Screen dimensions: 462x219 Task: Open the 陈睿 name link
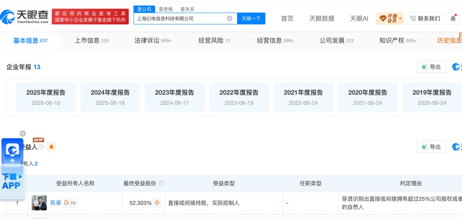pos(56,203)
